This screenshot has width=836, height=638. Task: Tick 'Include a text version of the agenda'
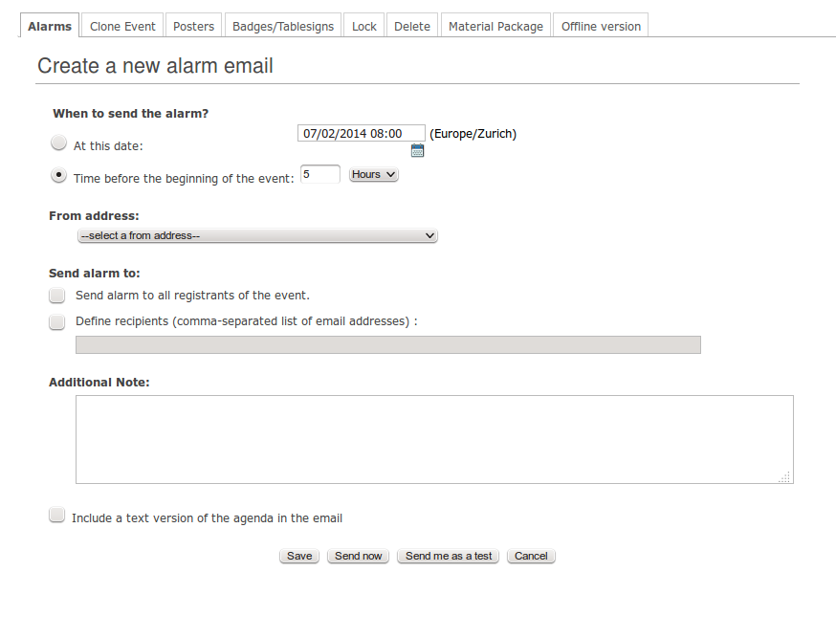(x=57, y=515)
